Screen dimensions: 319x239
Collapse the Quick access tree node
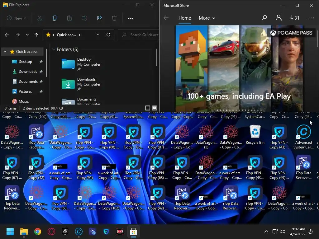(5, 52)
